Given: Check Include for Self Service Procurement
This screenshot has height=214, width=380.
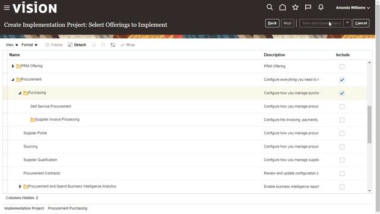Looking at the screenshot, I should pyautogui.click(x=342, y=106).
